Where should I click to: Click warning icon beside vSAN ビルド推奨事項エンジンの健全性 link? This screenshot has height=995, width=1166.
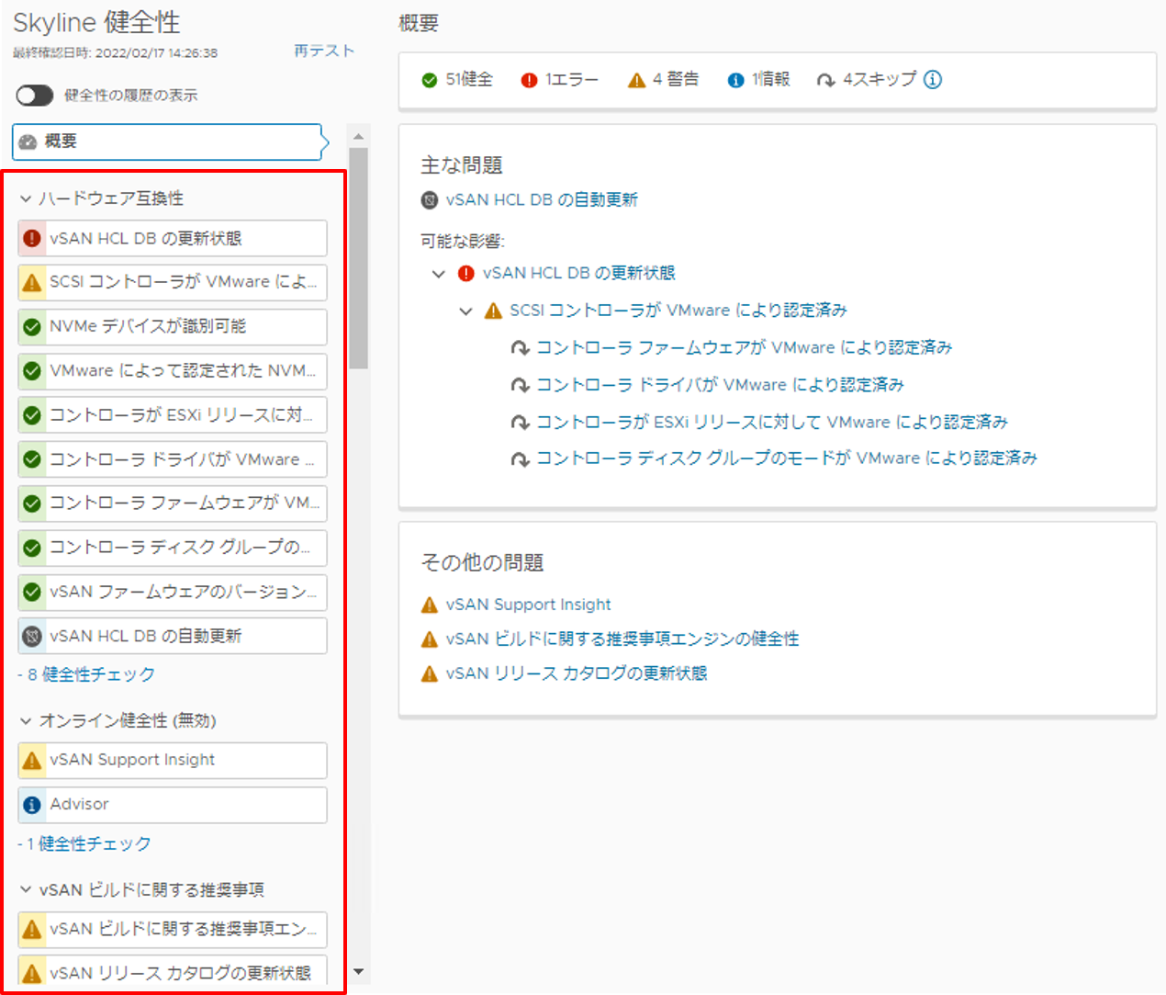pyautogui.click(x=429, y=639)
